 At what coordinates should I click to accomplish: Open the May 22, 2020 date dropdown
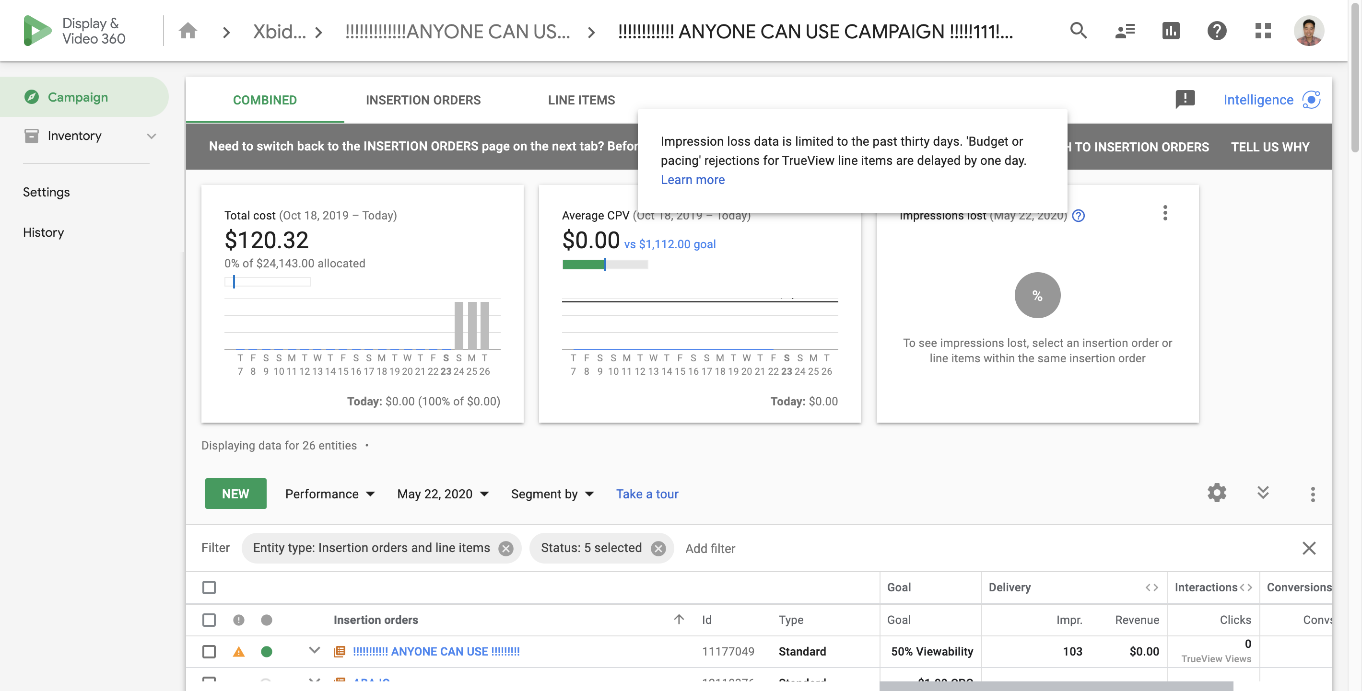443,494
